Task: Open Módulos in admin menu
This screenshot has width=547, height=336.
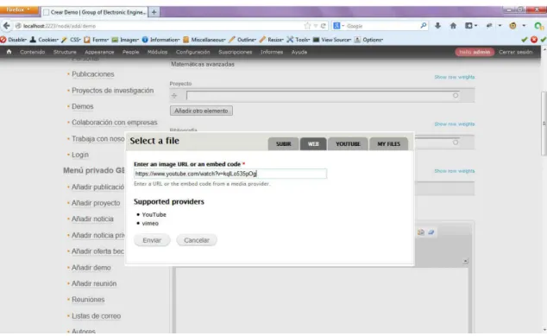Action: [157, 52]
